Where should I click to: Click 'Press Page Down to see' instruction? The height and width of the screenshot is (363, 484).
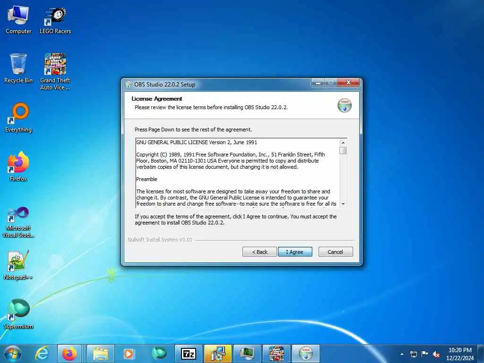[193, 130]
